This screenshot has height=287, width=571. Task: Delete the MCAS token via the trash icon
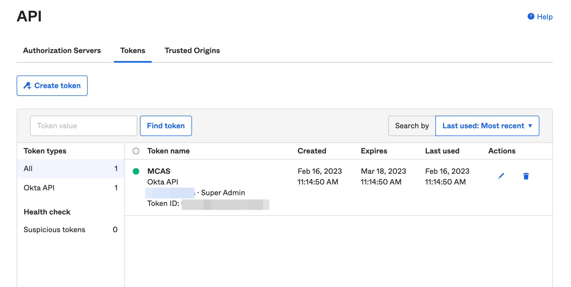(526, 176)
